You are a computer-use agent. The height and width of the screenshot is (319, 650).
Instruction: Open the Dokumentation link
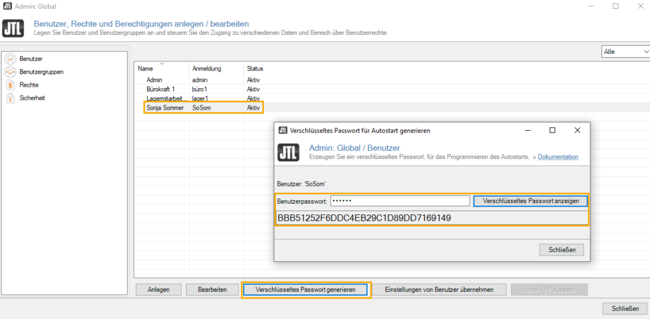click(558, 157)
